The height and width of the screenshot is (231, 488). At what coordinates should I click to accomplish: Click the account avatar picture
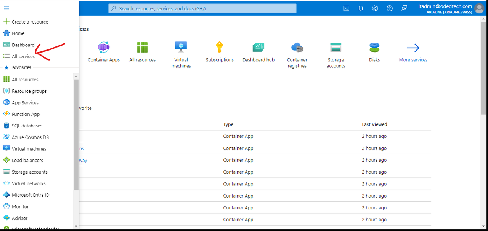[x=479, y=8]
